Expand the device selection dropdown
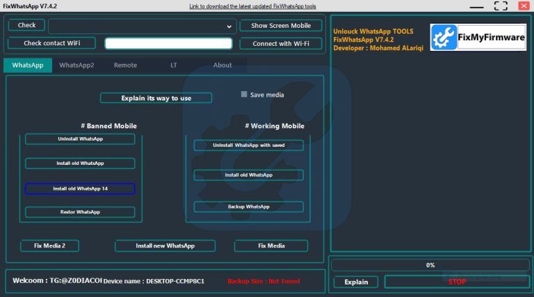Viewport: 534px width, 297px height. tap(229, 26)
